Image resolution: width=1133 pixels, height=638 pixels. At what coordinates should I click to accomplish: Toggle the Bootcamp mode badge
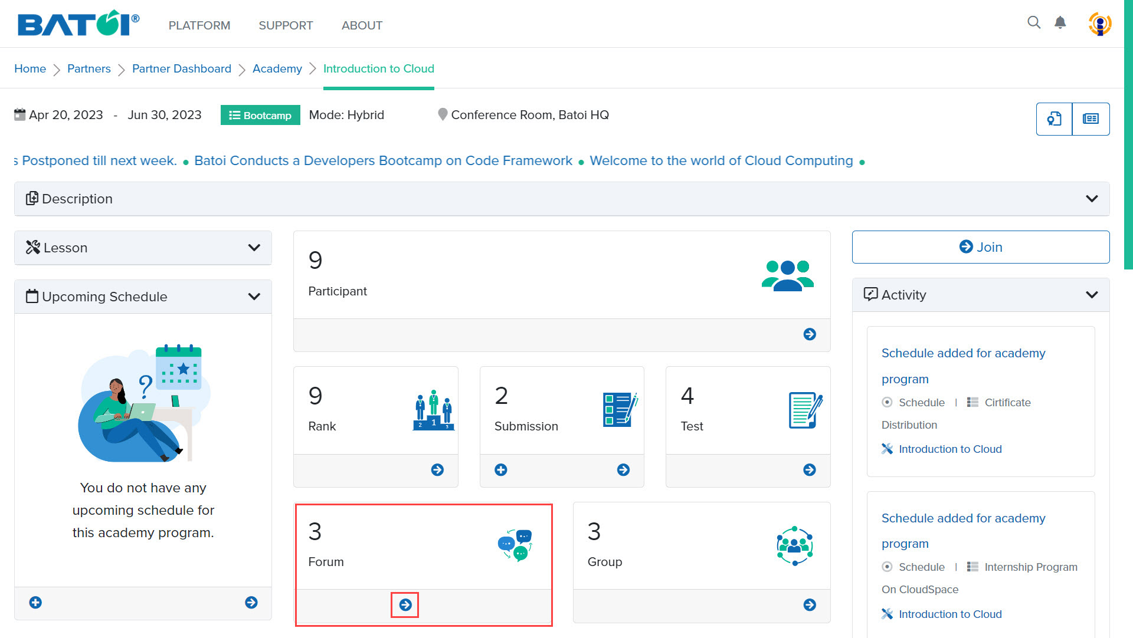[x=260, y=115]
